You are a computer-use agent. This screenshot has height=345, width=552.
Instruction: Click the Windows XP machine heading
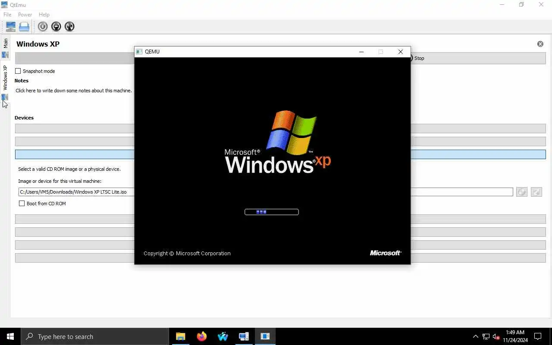click(x=38, y=44)
